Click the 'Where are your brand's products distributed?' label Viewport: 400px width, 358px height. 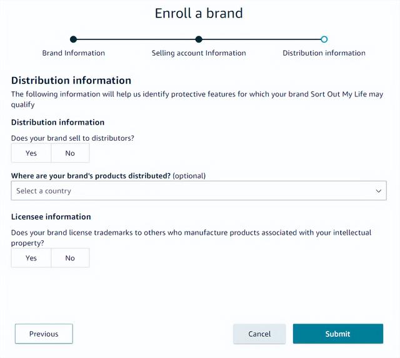(91, 176)
